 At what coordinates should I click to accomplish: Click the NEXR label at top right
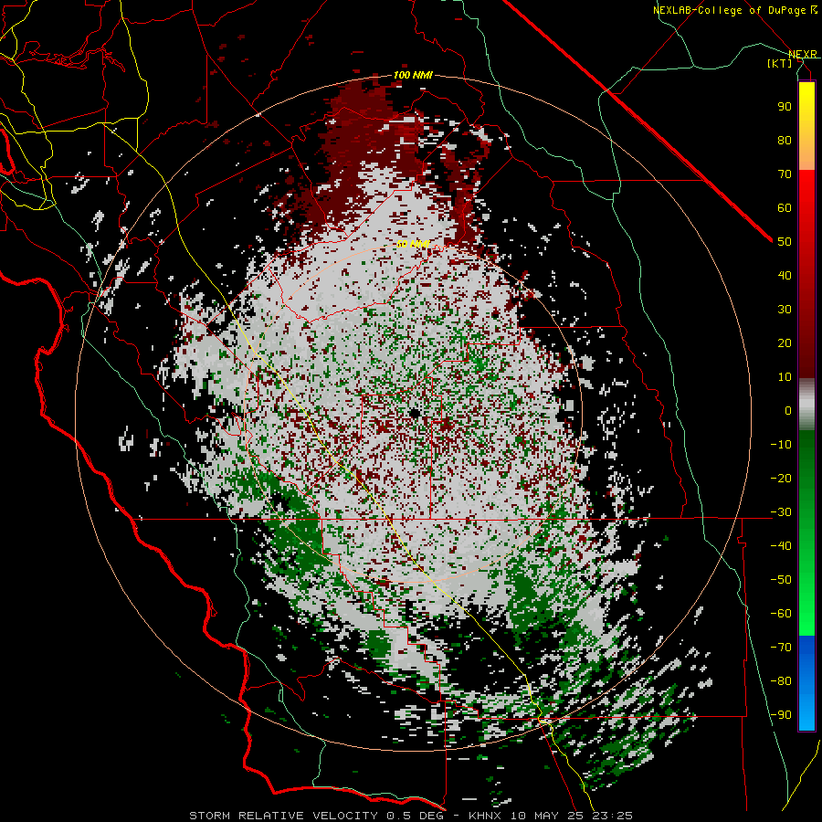(x=803, y=54)
